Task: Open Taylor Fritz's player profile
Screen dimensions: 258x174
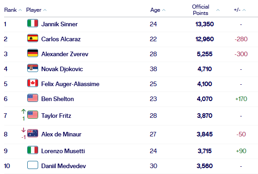Action: (56, 116)
